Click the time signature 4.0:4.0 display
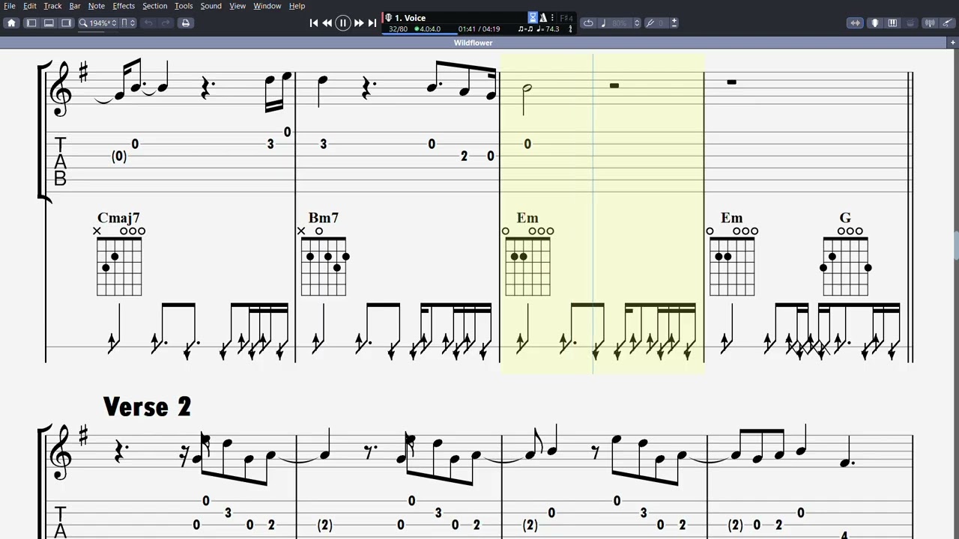This screenshot has height=539, width=959. [427, 29]
